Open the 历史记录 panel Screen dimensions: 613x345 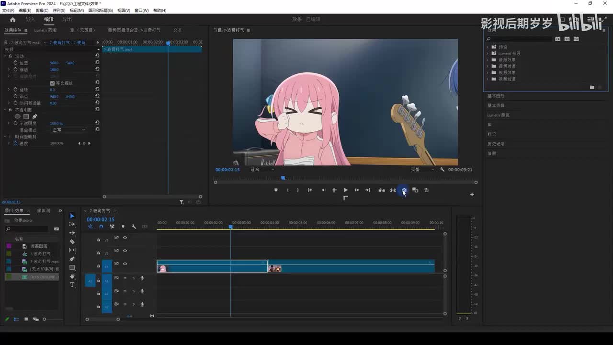(x=496, y=144)
